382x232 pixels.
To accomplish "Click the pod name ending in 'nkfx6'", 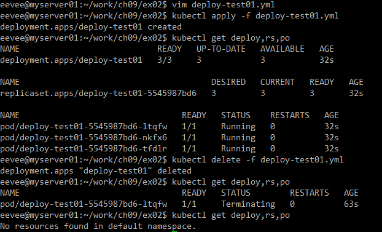I will point(84,138).
